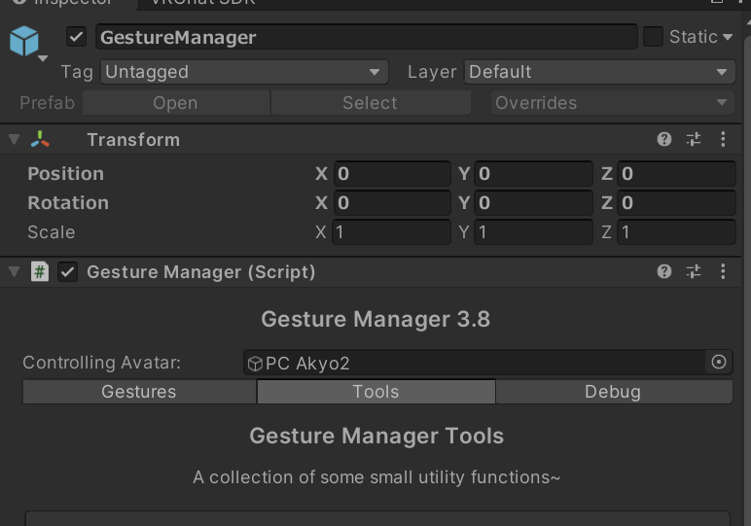
Task: Edit the GestureManager name field
Action: coord(367,37)
